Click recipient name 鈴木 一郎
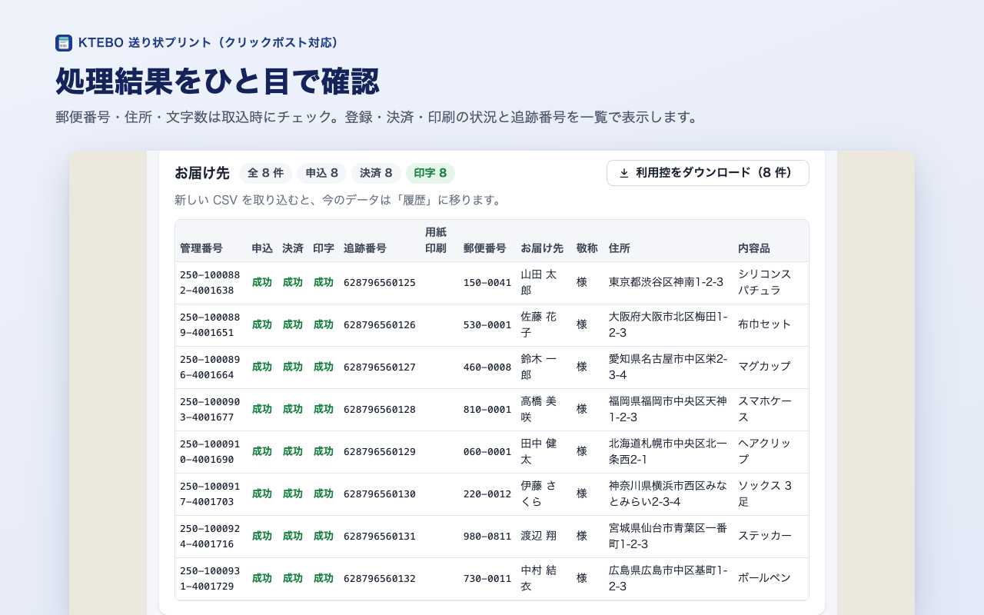984x615 pixels. click(539, 367)
